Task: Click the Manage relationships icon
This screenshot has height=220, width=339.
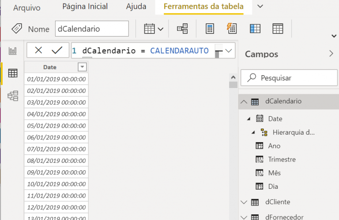Action: click(x=182, y=29)
